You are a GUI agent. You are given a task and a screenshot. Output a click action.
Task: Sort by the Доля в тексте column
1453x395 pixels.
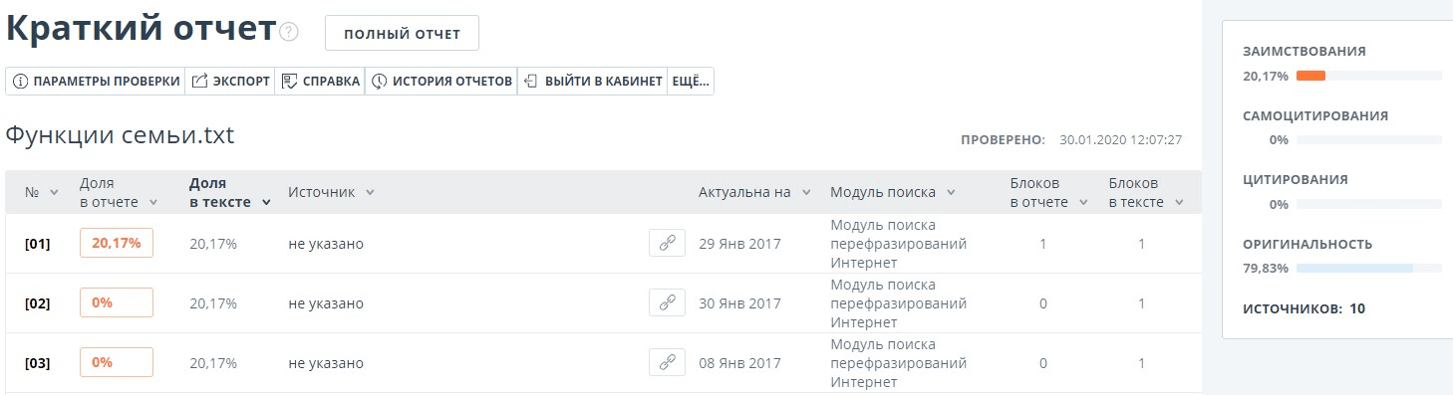coord(229,192)
